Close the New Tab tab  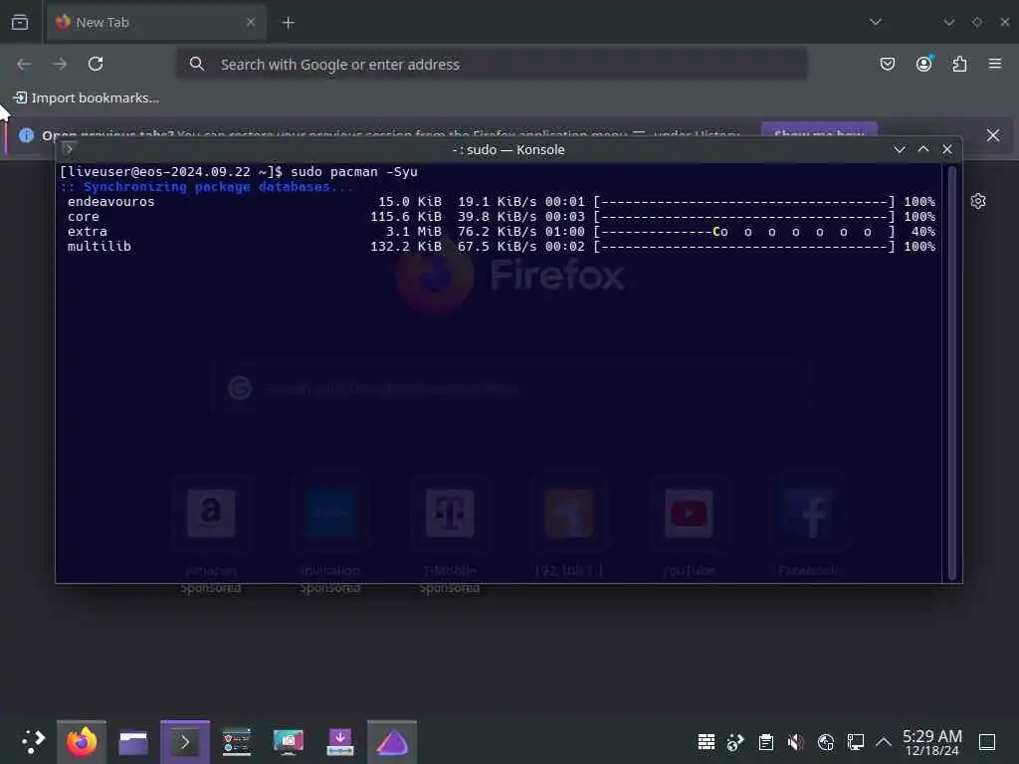[x=250, y=22]
